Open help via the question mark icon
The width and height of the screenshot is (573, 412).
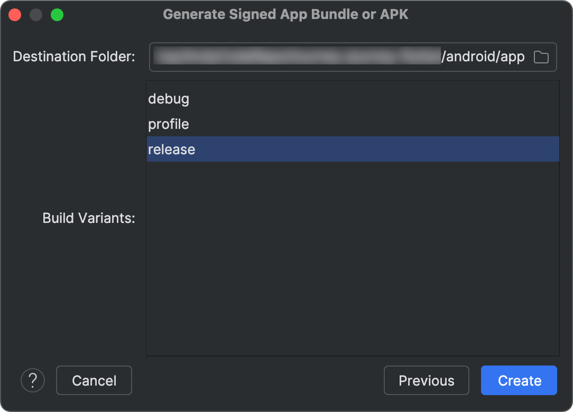pyautogui.click(x=33, y=380)
